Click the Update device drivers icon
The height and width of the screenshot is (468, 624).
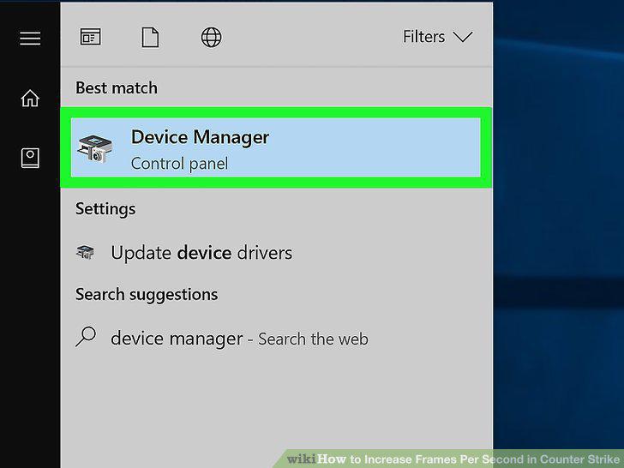[x=85, y=252]
